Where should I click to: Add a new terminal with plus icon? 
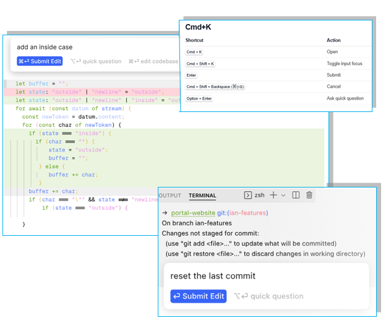click(273, 195)
